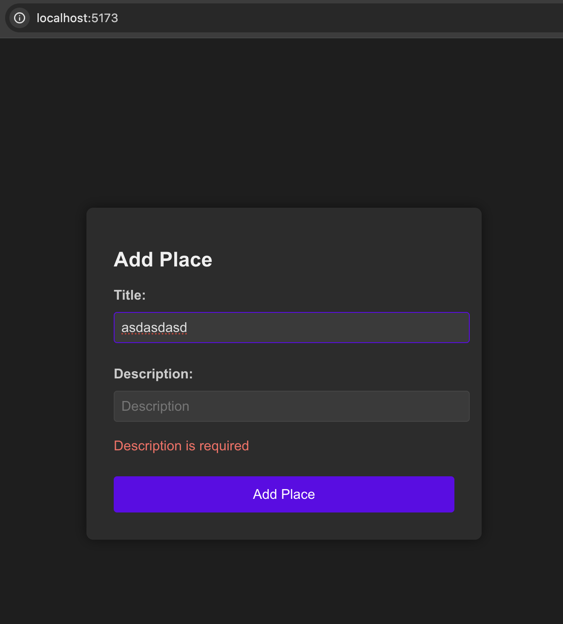
Task: Click the port number 5173 in URL
Action: [x=105, y=18]
